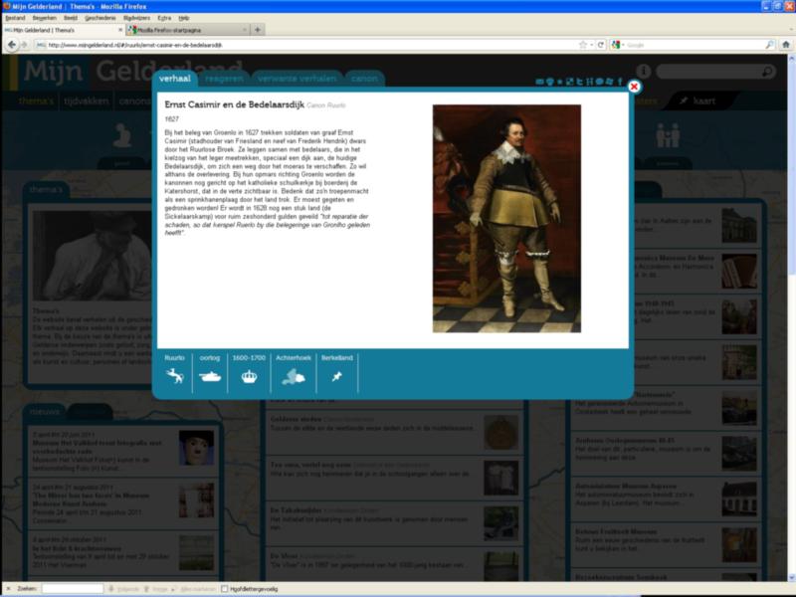This screenshot has width=796, height=597.
Task: Click the Google search box in toolbar
Action: click(x=695, y=45)
